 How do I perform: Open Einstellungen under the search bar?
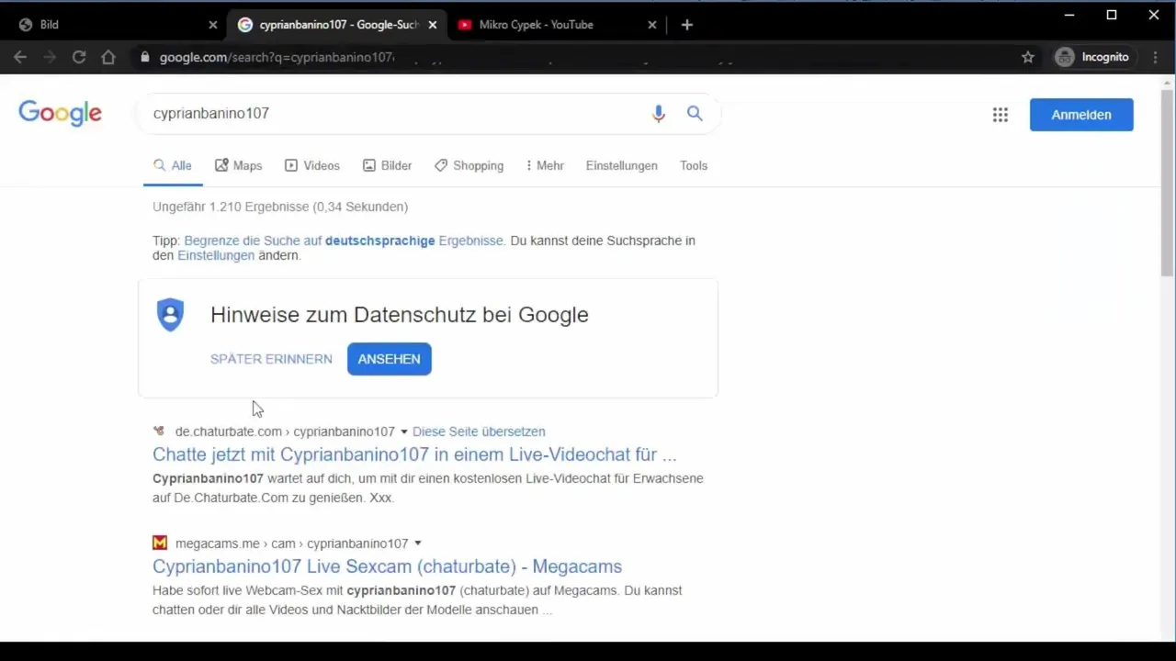(x=622, y=166)
